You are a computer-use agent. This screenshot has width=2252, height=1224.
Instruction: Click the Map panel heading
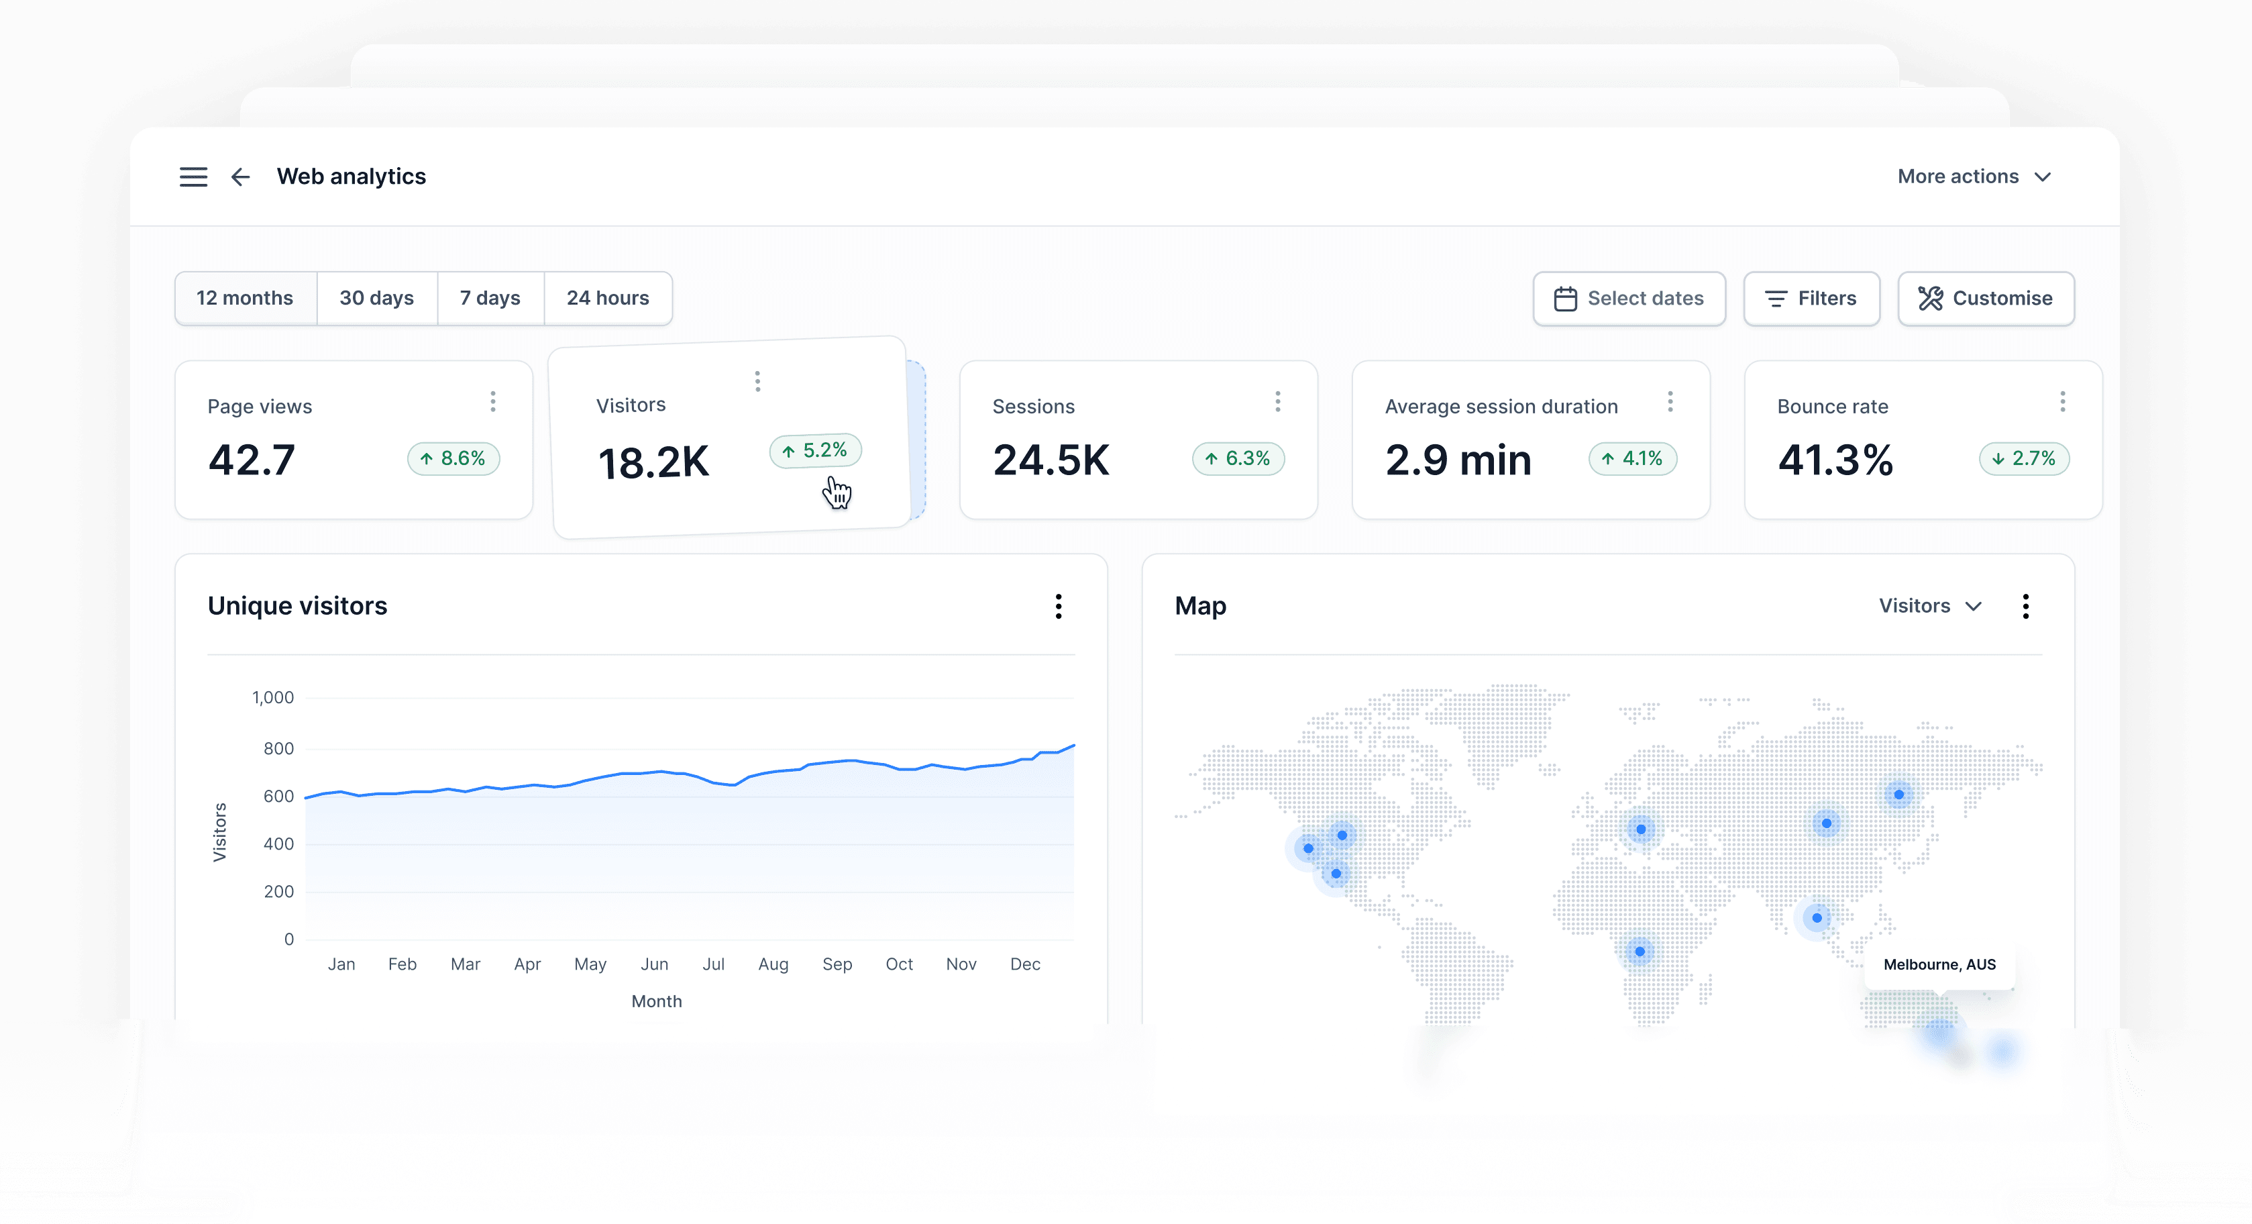click(1200, 606)
